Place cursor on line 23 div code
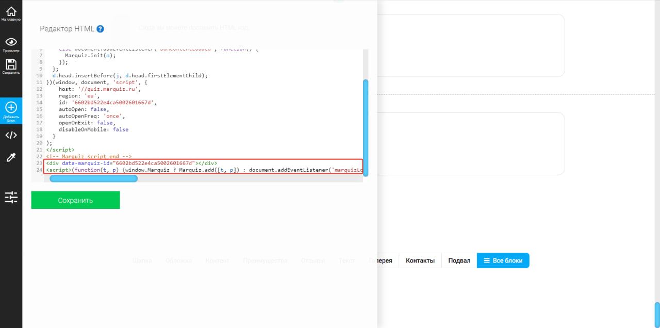Screen dimensions: 660x328 (131, 163)
